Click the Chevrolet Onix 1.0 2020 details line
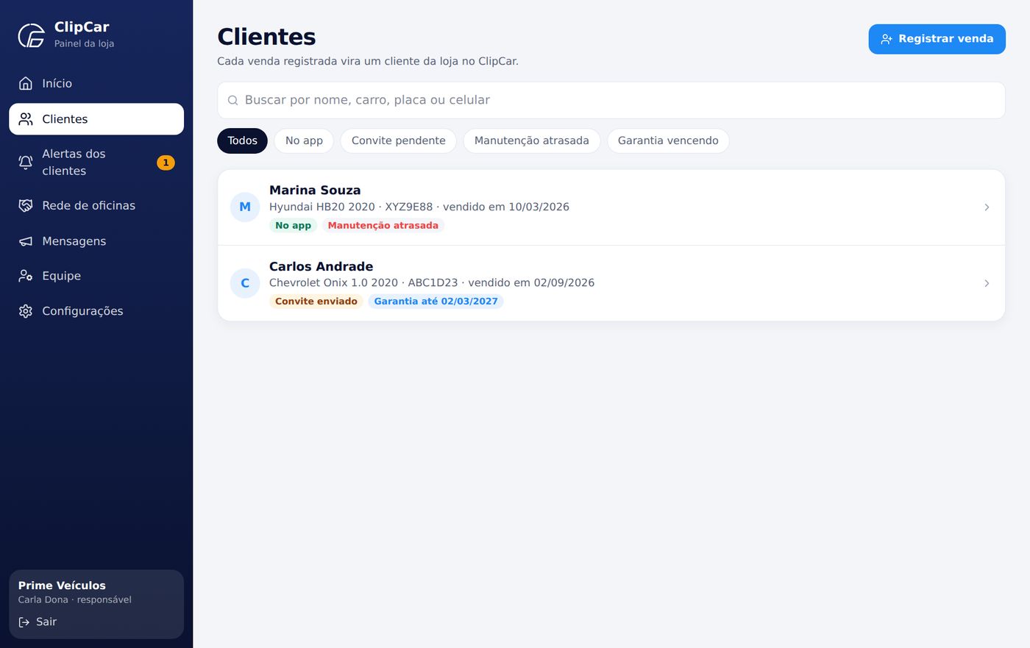 point(432,283)
